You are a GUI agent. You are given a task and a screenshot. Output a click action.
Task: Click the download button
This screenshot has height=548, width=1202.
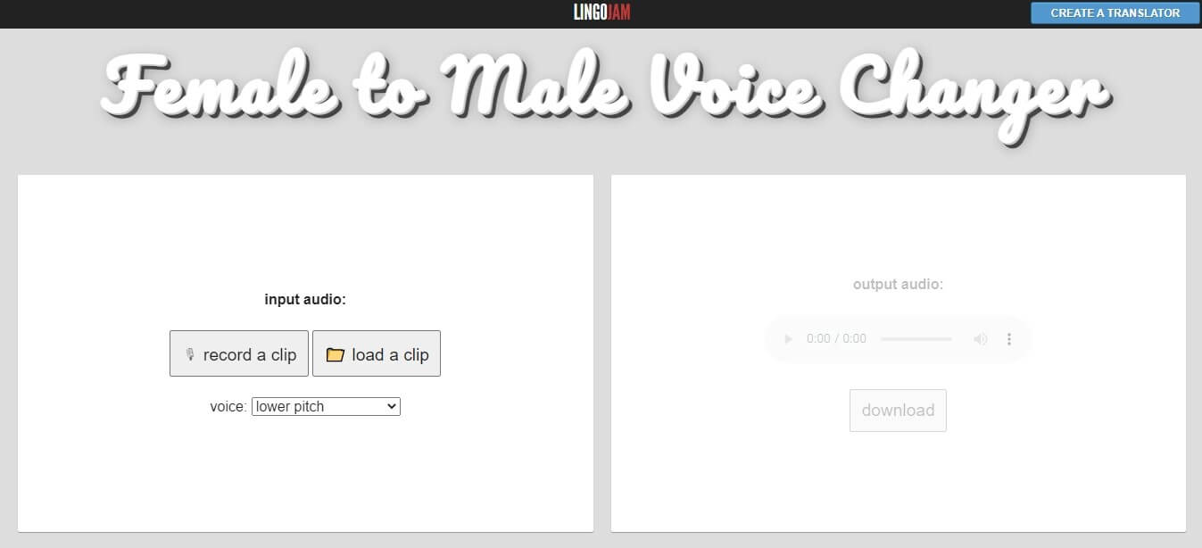tap(898, 411)
